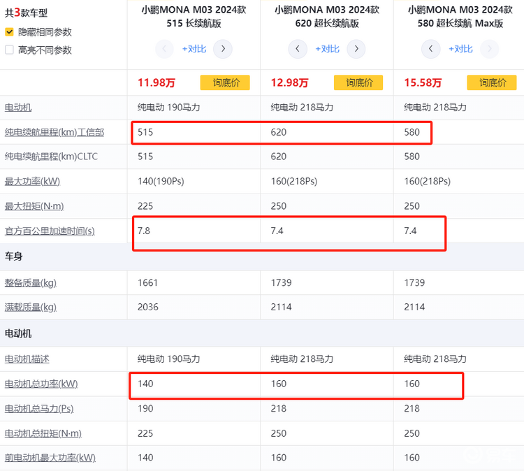This screenshot has width=524, height=471.
Task: Open the 纯电续航里程(km)工信部 parameter link
Action: coord(54,132)
